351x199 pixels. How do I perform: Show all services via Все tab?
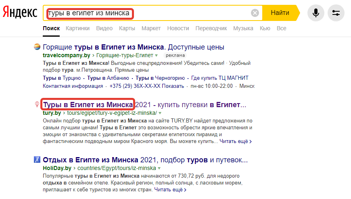(x=281, y=28)
